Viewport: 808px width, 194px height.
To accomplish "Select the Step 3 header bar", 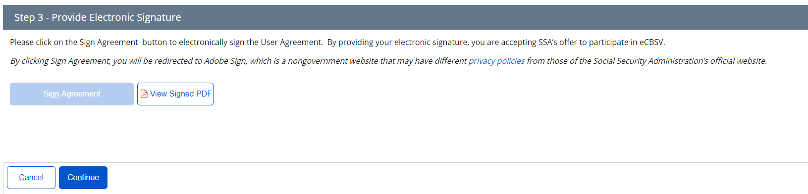I will (405, 17).
